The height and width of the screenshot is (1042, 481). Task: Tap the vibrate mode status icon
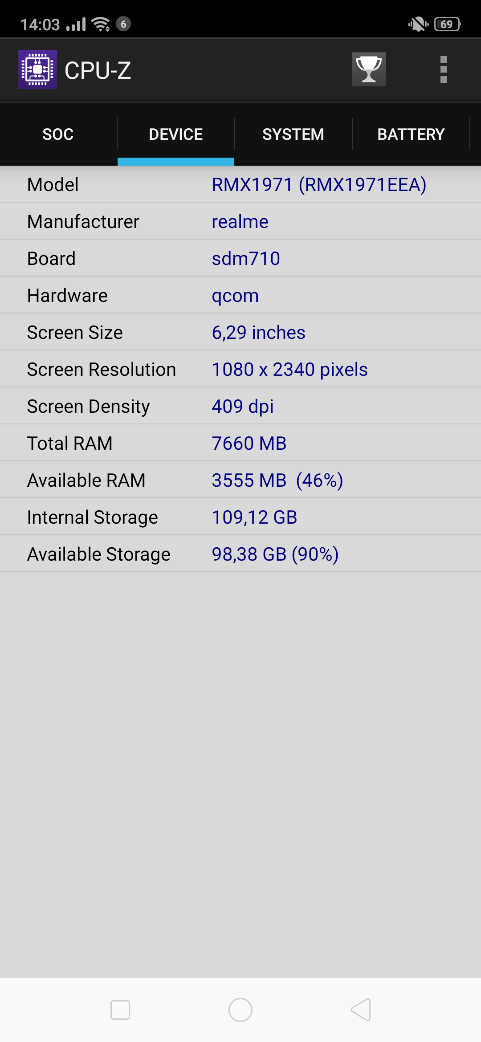click(418, 24)
